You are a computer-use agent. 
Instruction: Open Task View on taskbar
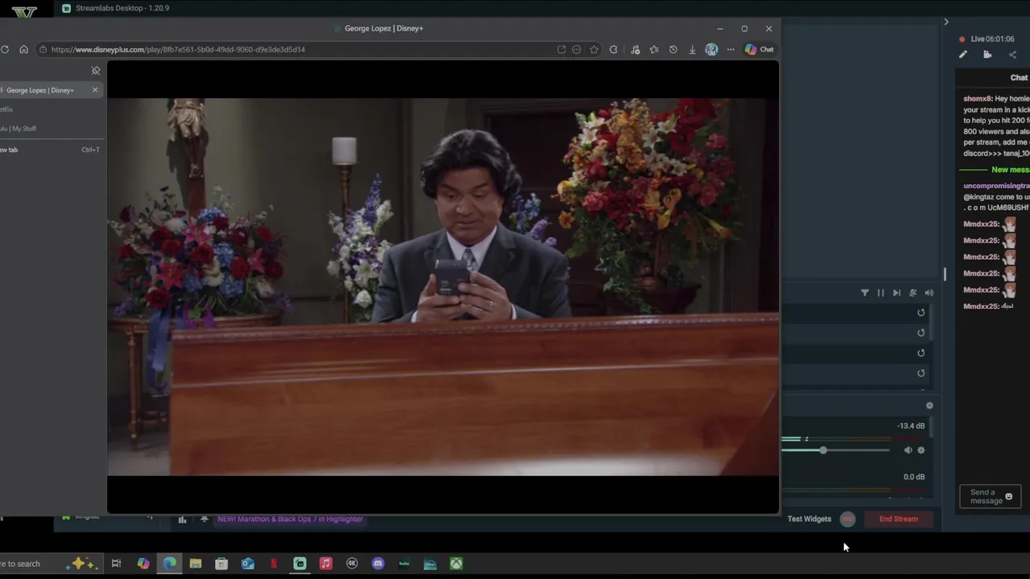pyautogui.click(x=116, y=564)
